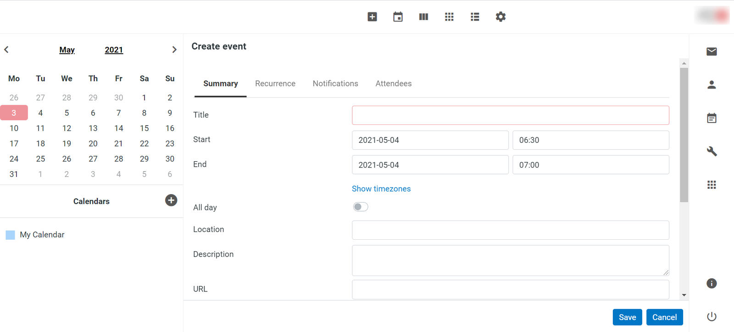
Task: Select May 28 in mini calendar
Action: tap(118, 159)
